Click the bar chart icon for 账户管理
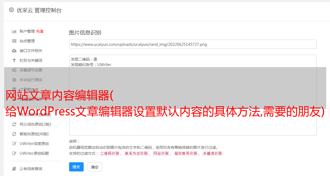The height and width of the screenshot is (176, 330). pyautogui.click(x=14, y=31)
